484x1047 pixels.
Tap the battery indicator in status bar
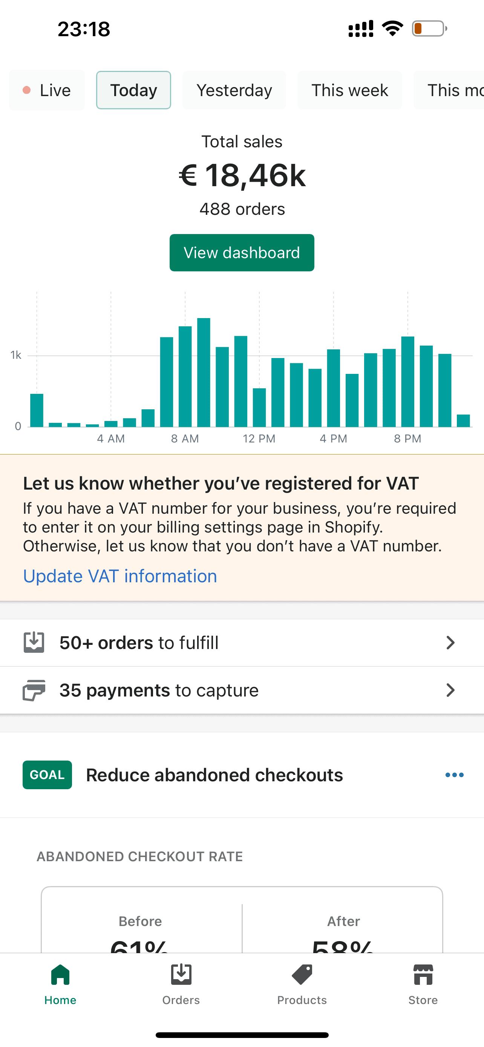[x=429, y=29]
